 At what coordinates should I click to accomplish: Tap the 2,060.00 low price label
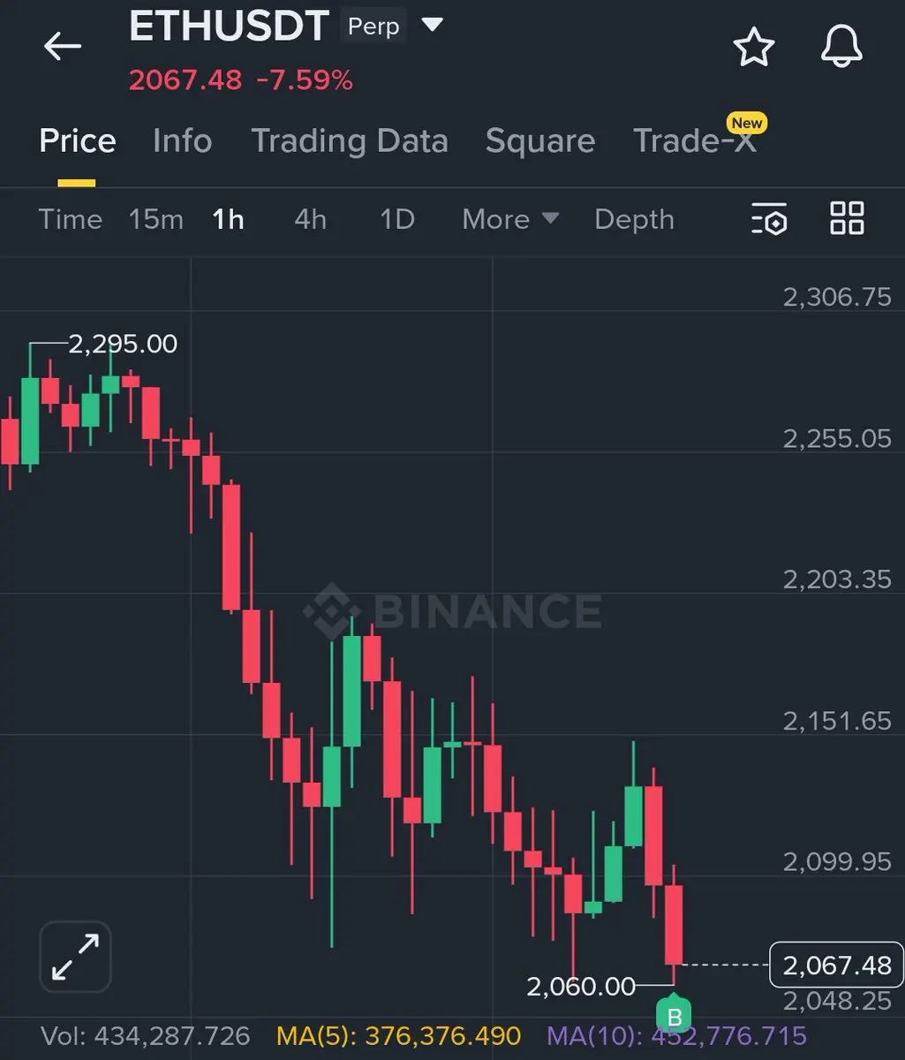point(581,986)
